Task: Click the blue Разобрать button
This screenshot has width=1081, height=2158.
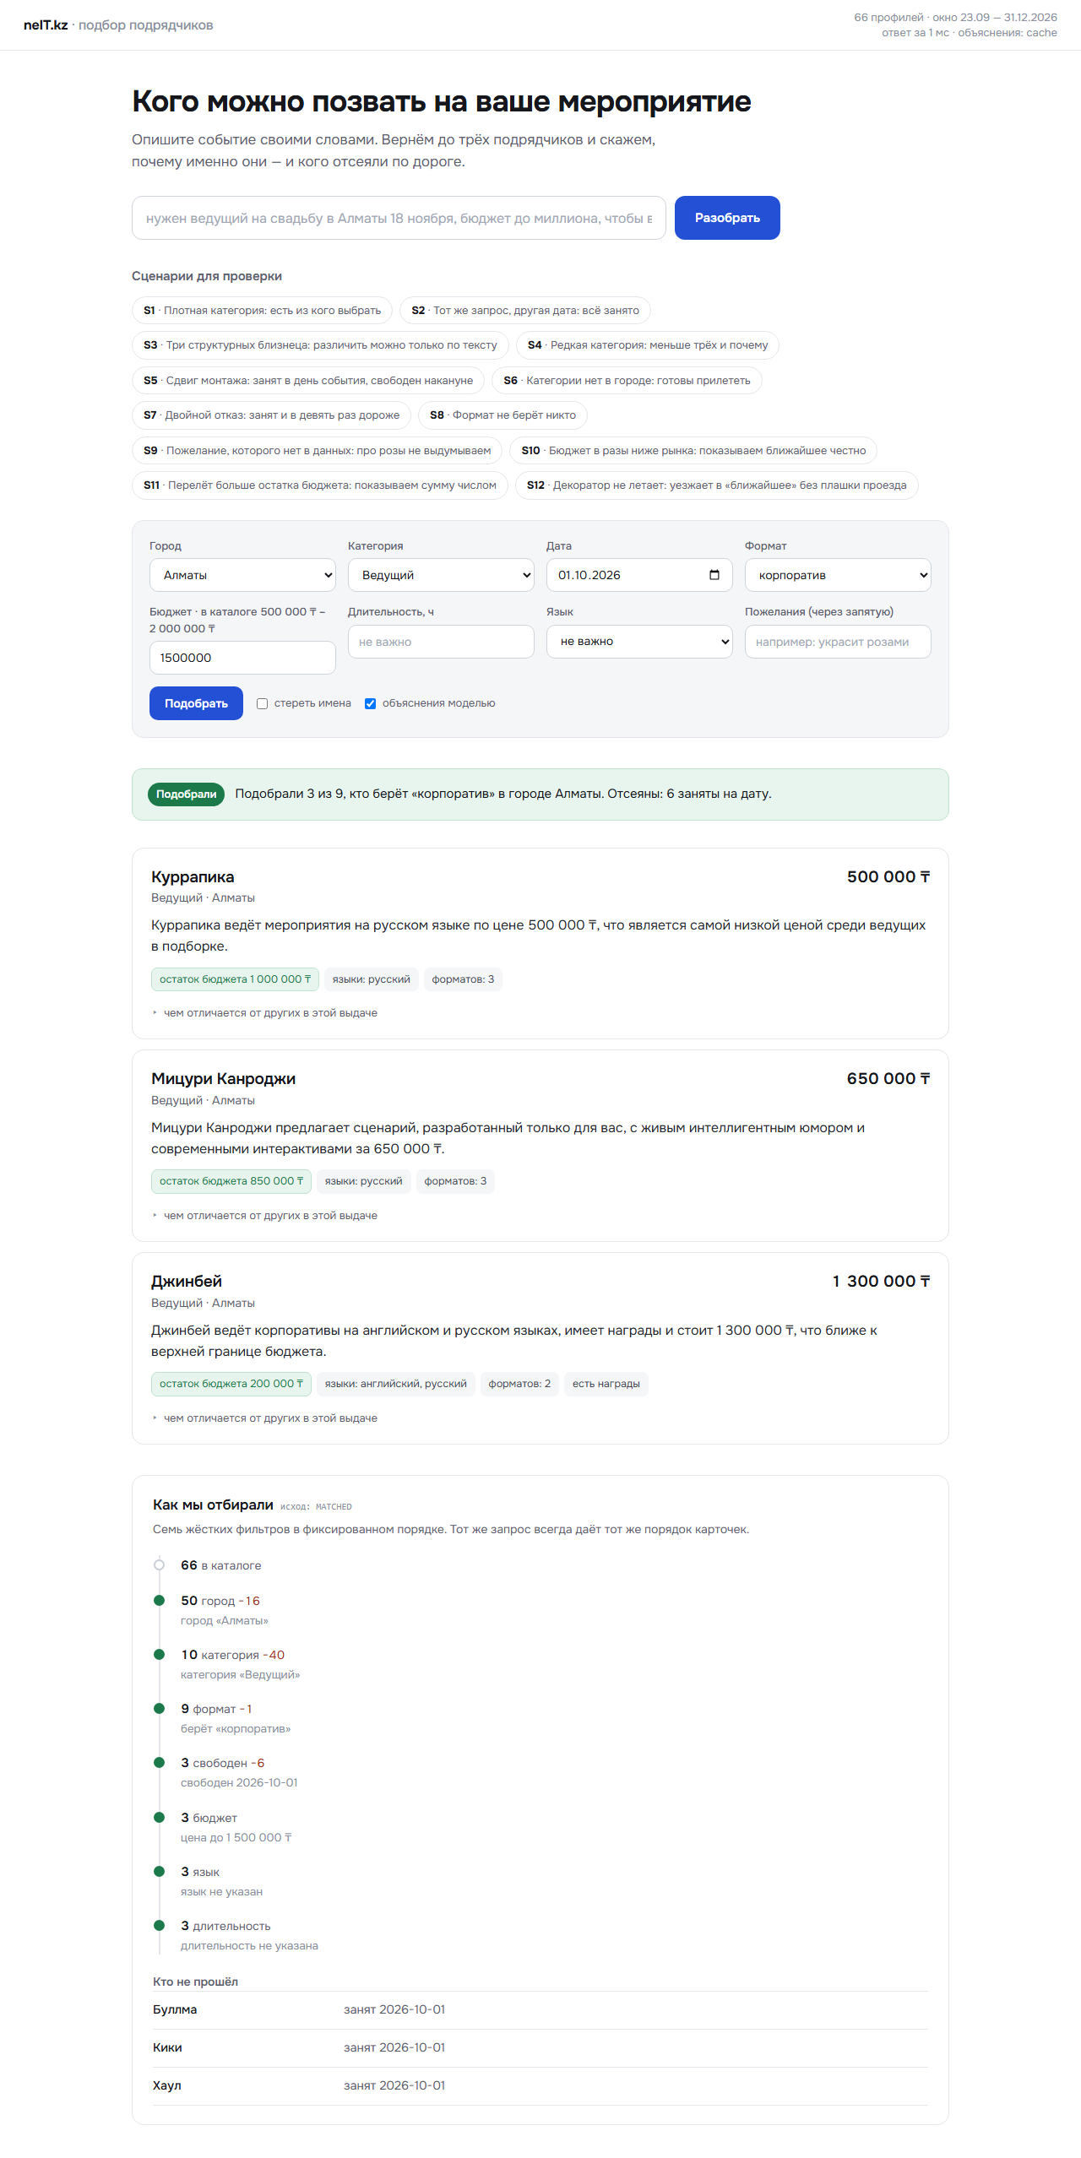Action: pyautogui.click(x=727, y=218)
